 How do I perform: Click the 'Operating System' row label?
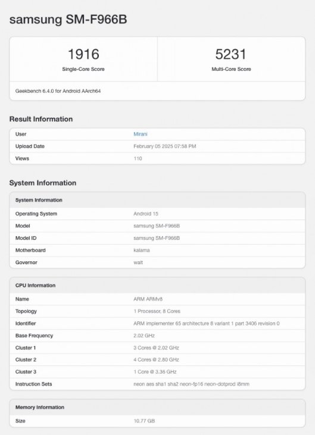pyautogui.click(x=36, y=214)
